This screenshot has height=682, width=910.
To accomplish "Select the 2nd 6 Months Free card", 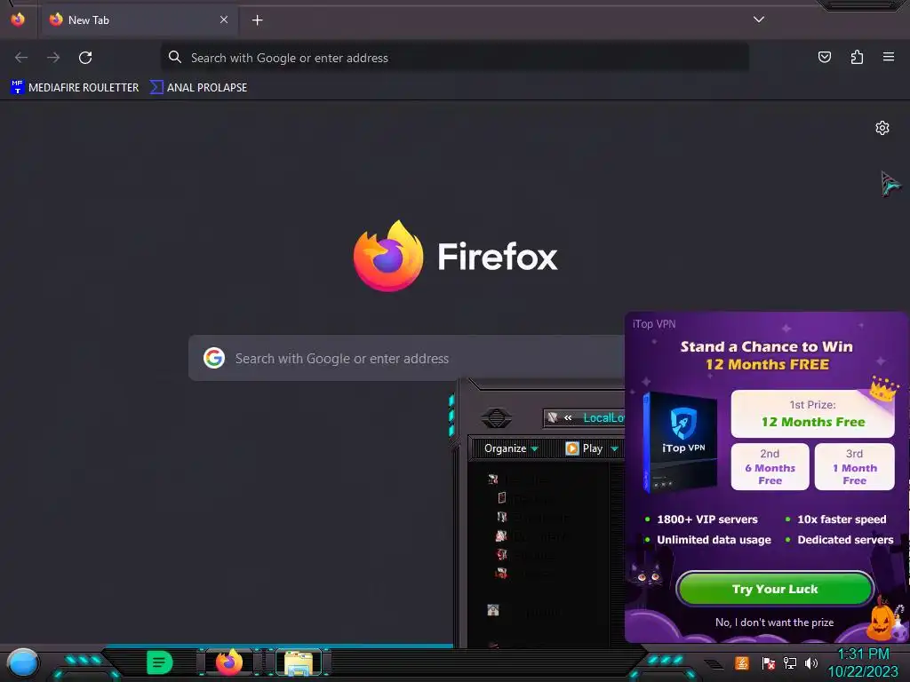I will [770, 467].
